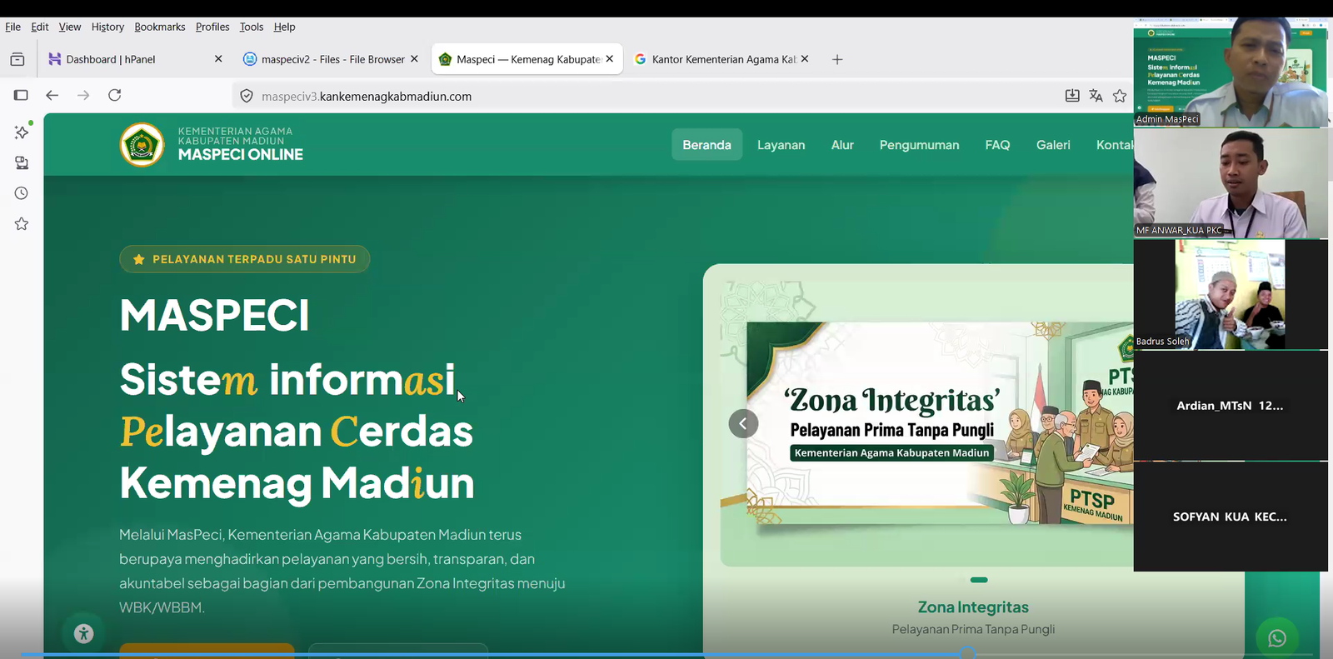Go back to the previous page
Screen dimensions: 1333x659
52,95
